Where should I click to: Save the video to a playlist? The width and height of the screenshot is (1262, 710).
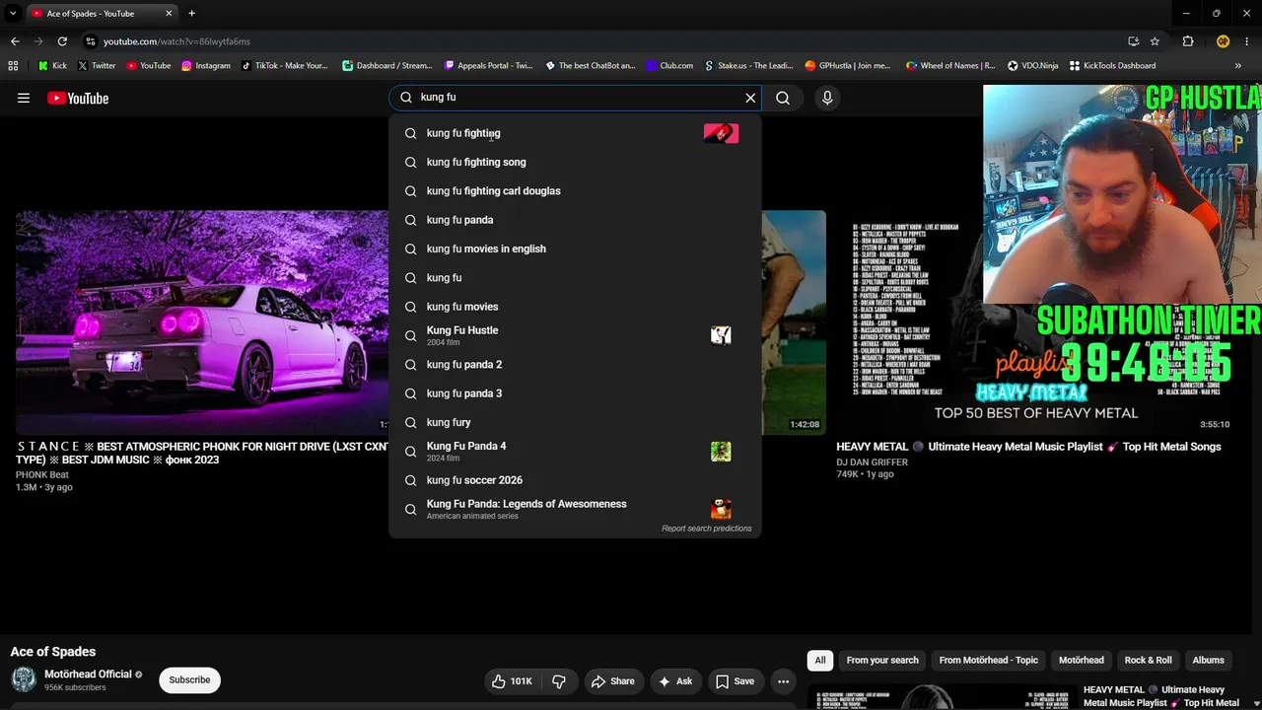click(735, 681)
